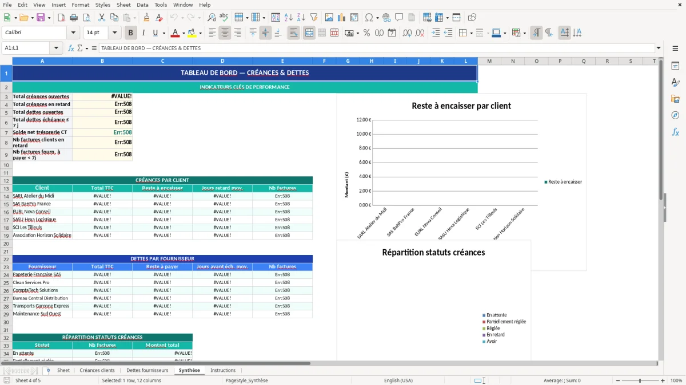Open the Styles menu

click(103, 5)
